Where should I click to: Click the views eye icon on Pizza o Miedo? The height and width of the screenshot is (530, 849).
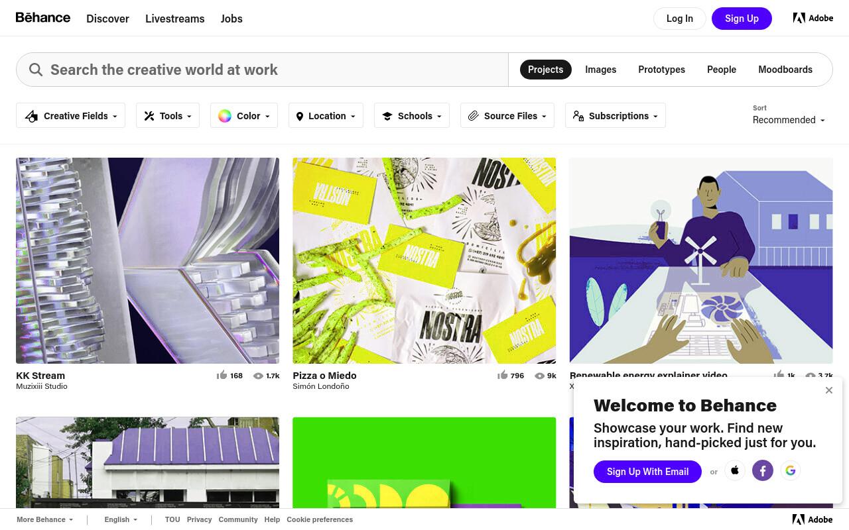pos(539,376)
